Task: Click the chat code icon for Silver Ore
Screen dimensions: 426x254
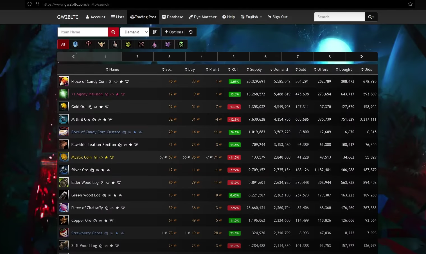Action: [x=97, y=170]
